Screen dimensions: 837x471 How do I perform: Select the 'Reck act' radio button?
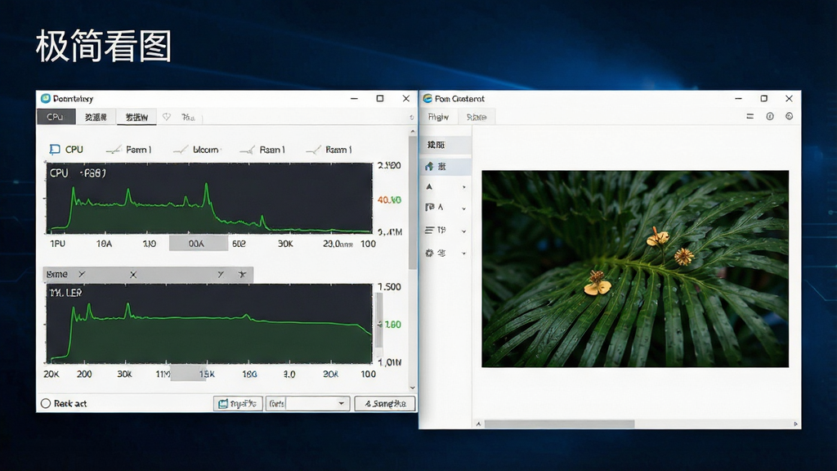coord(46,403)
